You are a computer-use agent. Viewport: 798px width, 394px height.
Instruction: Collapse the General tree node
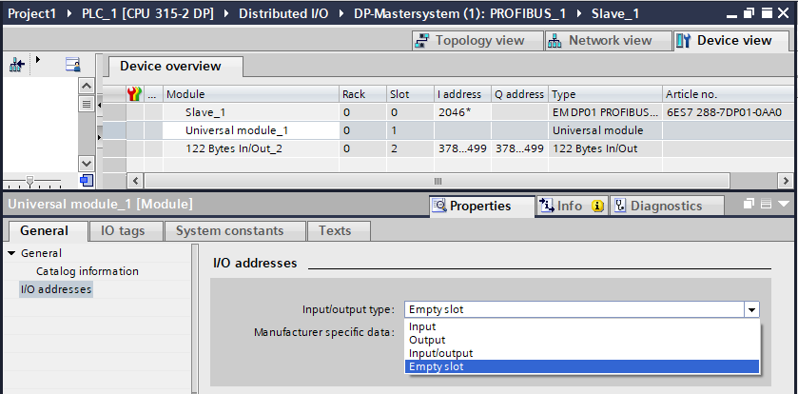coord(11,253)
